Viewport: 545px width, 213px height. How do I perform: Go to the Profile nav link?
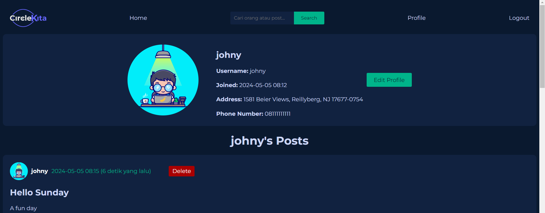[x=417, y=18]
